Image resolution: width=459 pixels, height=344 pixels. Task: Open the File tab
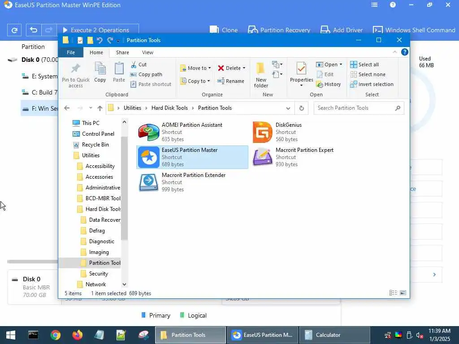click(x=71, y=52)
